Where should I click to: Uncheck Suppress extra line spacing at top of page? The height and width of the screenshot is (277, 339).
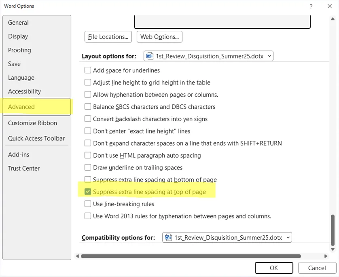[x=87, y=192]
